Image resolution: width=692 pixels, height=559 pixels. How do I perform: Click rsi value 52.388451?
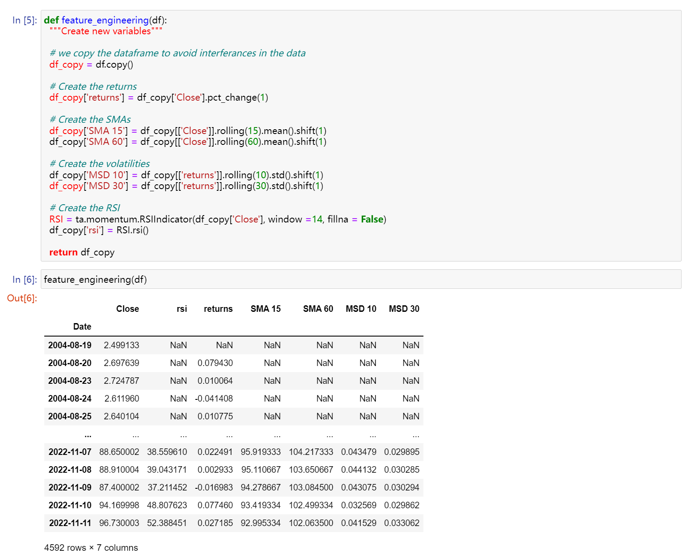click(167, 523)
